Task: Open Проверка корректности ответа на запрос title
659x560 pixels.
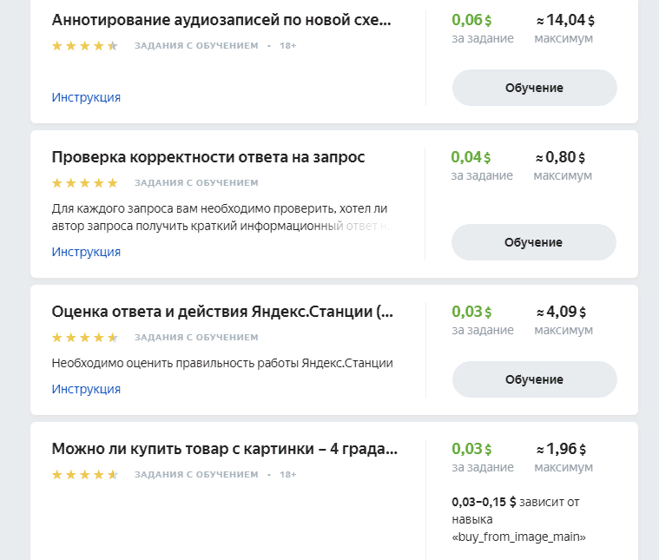Action: [208, 157]
